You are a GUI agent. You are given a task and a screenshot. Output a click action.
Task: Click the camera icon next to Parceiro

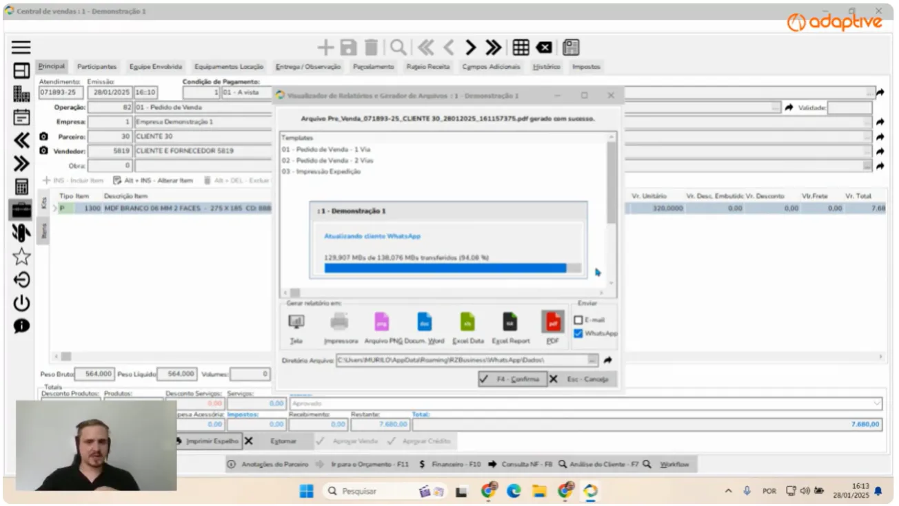43,137
